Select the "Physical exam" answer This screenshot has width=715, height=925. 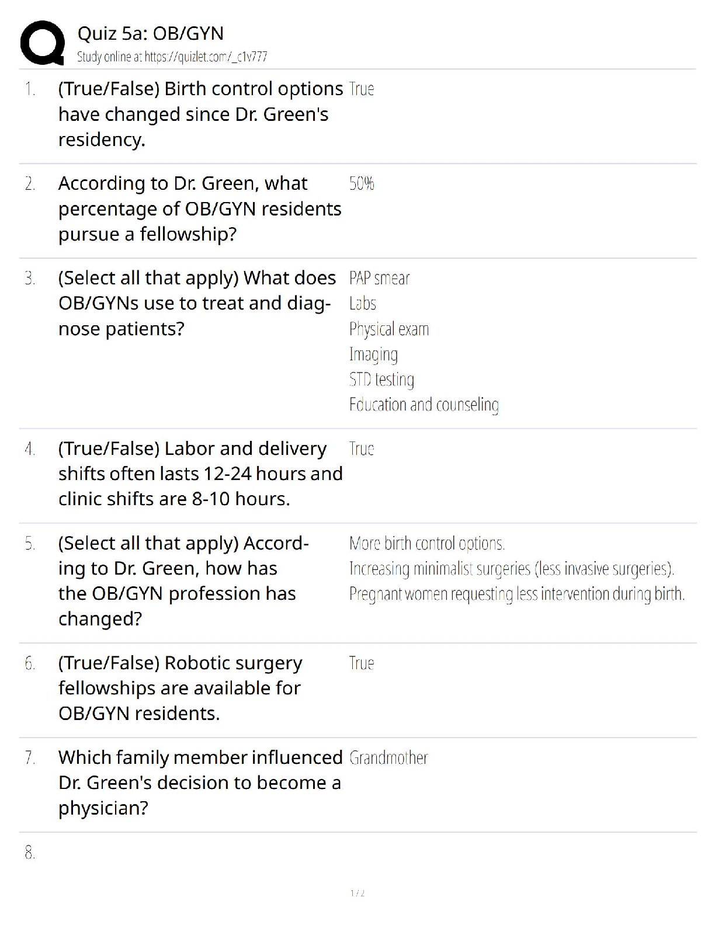coord(388,329)
